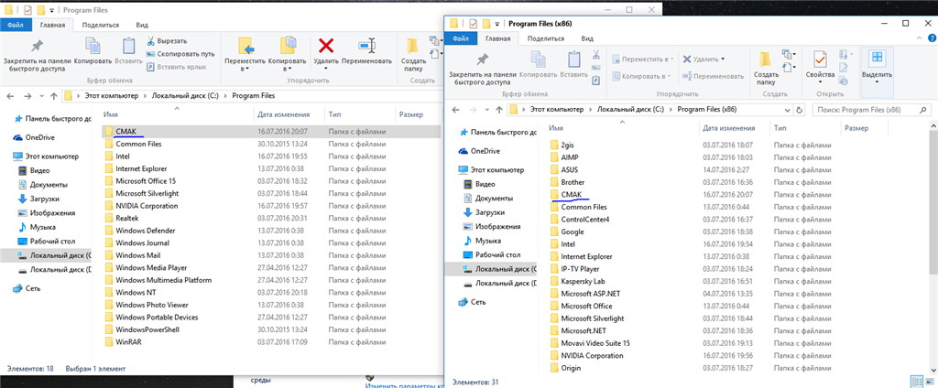Viewport: 938px width, 388px height.
Task: Open quick access toolbar dropdown in Program Files (x86) title bar
Action: click(x=498, y=24)
